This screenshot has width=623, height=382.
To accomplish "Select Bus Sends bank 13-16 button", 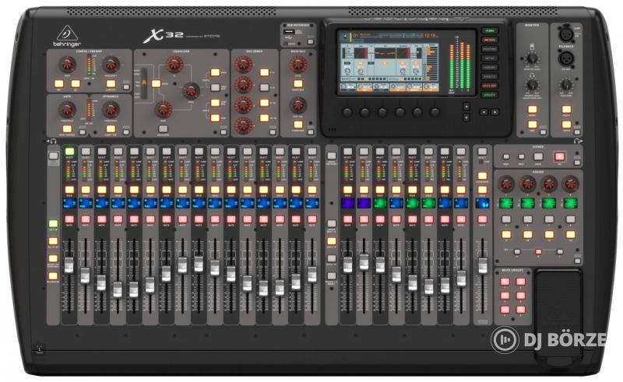I will pyautogui.click(x=264, y=118).
